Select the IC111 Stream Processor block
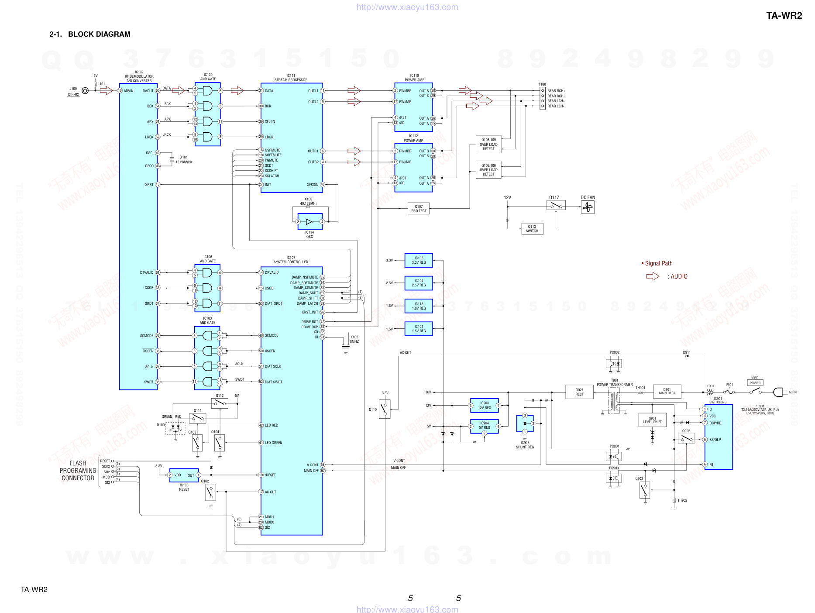This screenshot has width=815, height=613. [292, 138]
